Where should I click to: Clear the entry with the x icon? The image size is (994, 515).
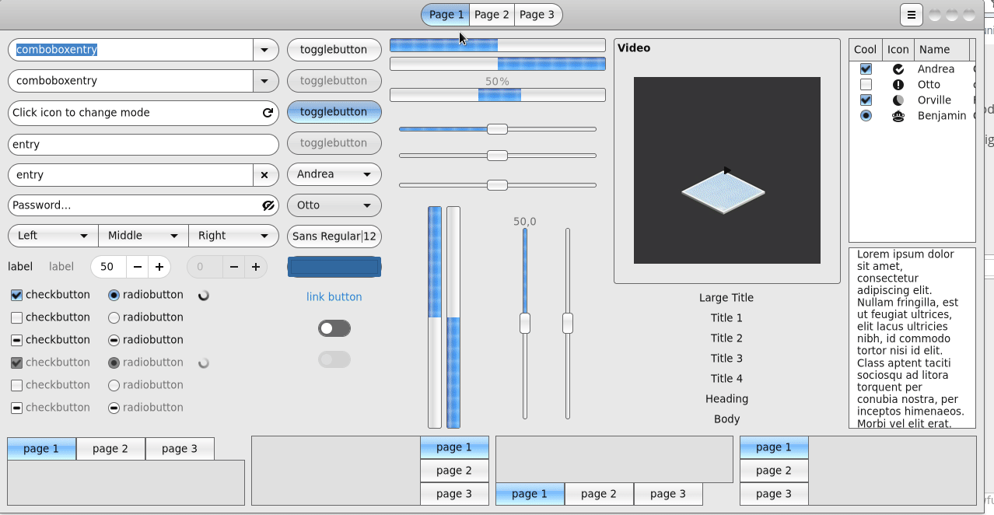(x=264, y=175)
